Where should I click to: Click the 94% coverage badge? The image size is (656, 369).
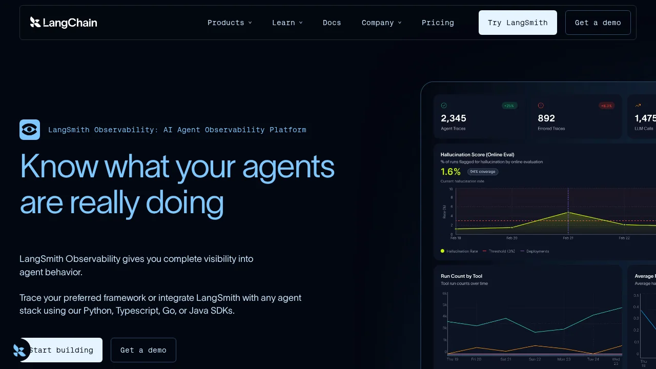(482, 172)
